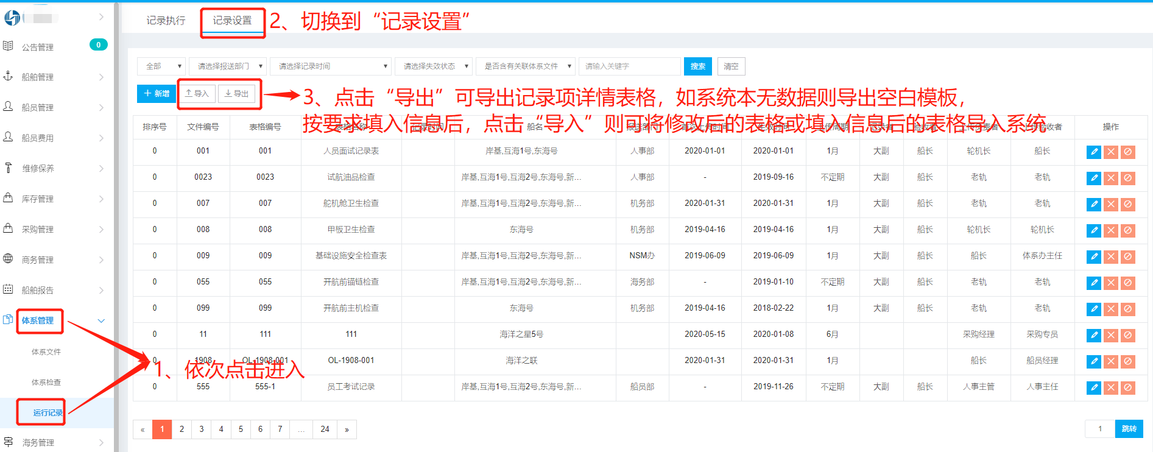Expand 采购管理 sidebar chevron
The height and width of the screenshot is (452, 1153).
[x=101, y=229]
